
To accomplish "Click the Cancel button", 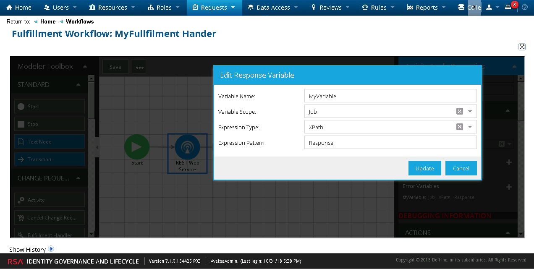I will (461, 168).
